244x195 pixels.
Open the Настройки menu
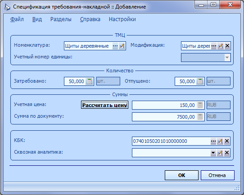pos(122,19)
